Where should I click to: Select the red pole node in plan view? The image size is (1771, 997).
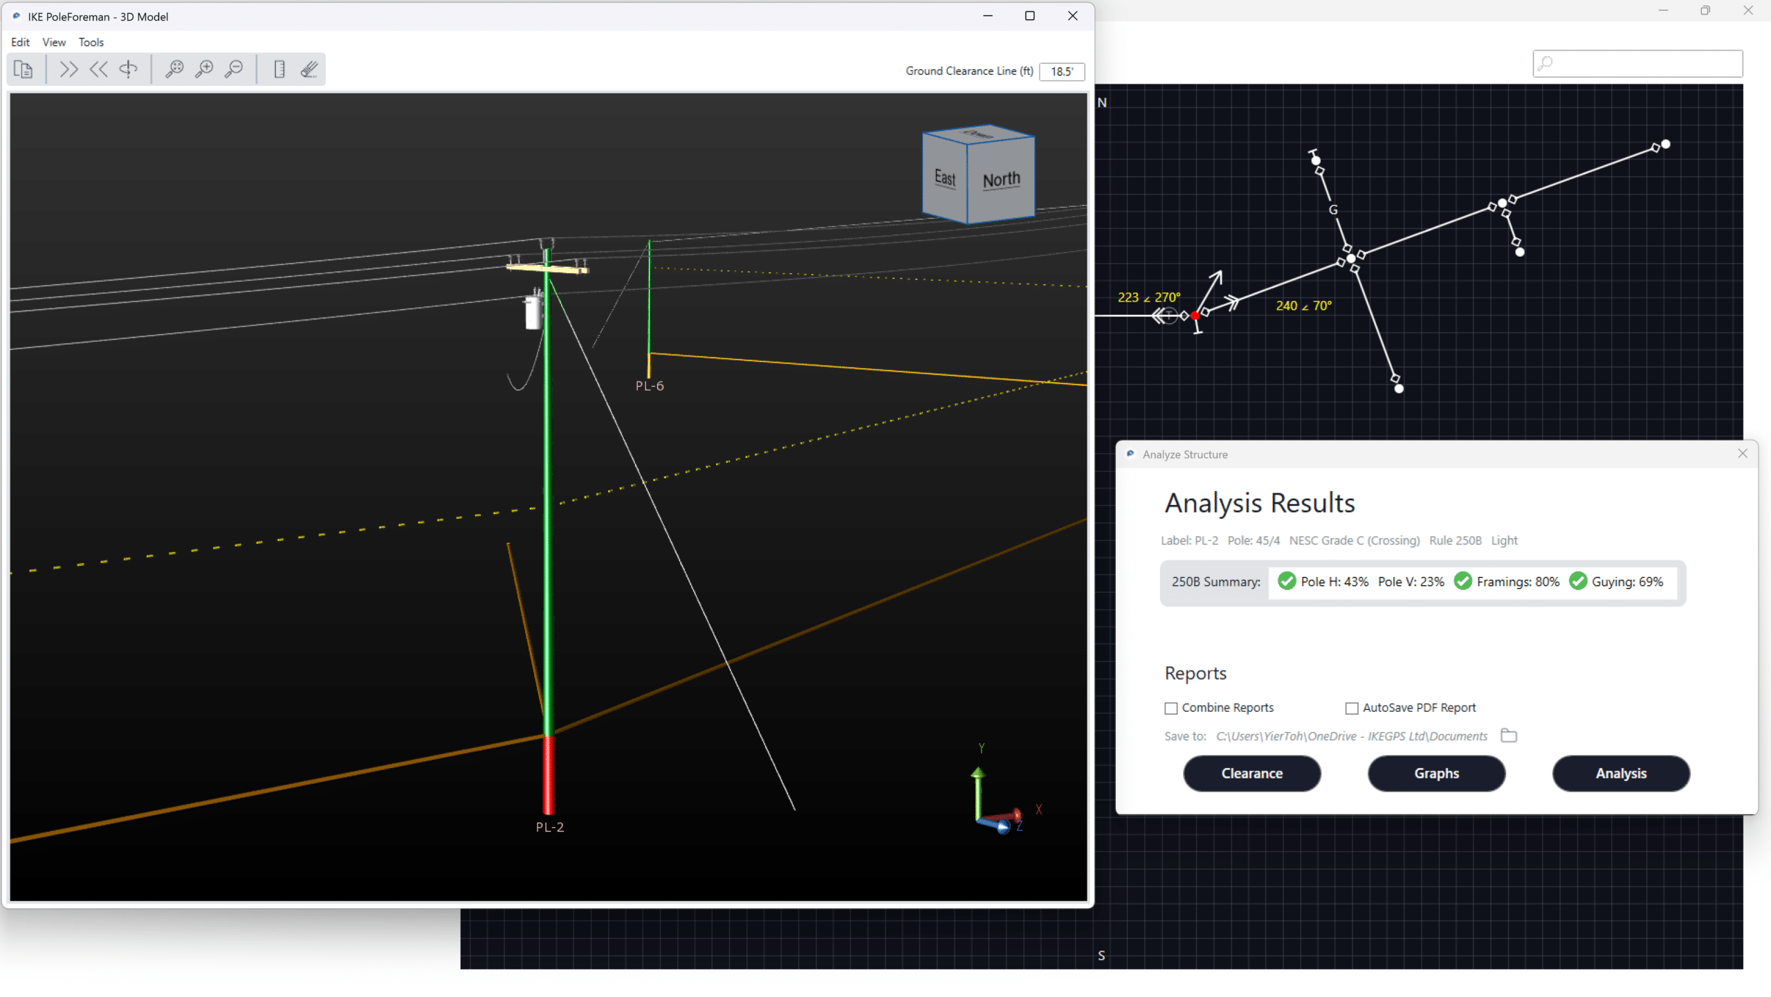pos(1195,315)
